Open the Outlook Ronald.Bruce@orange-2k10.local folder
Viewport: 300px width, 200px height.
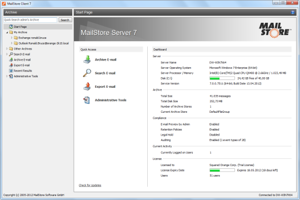pos(44,43)
